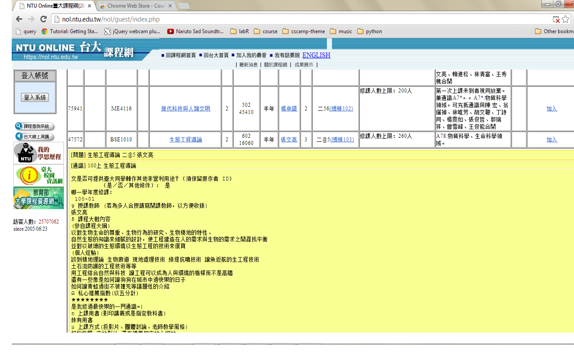
Task: Open the course bookmark folder
Action: tap(265, 31)
